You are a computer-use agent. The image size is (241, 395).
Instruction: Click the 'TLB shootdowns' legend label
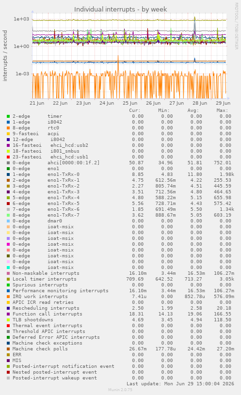pyautogui.click(x=33, y=320)
